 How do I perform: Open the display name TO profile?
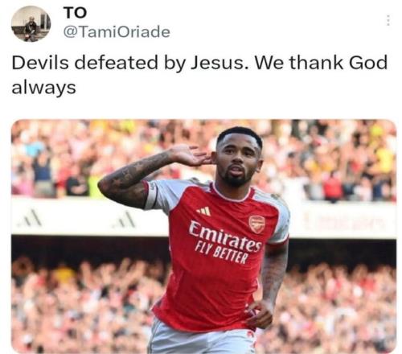click(75, 13)
